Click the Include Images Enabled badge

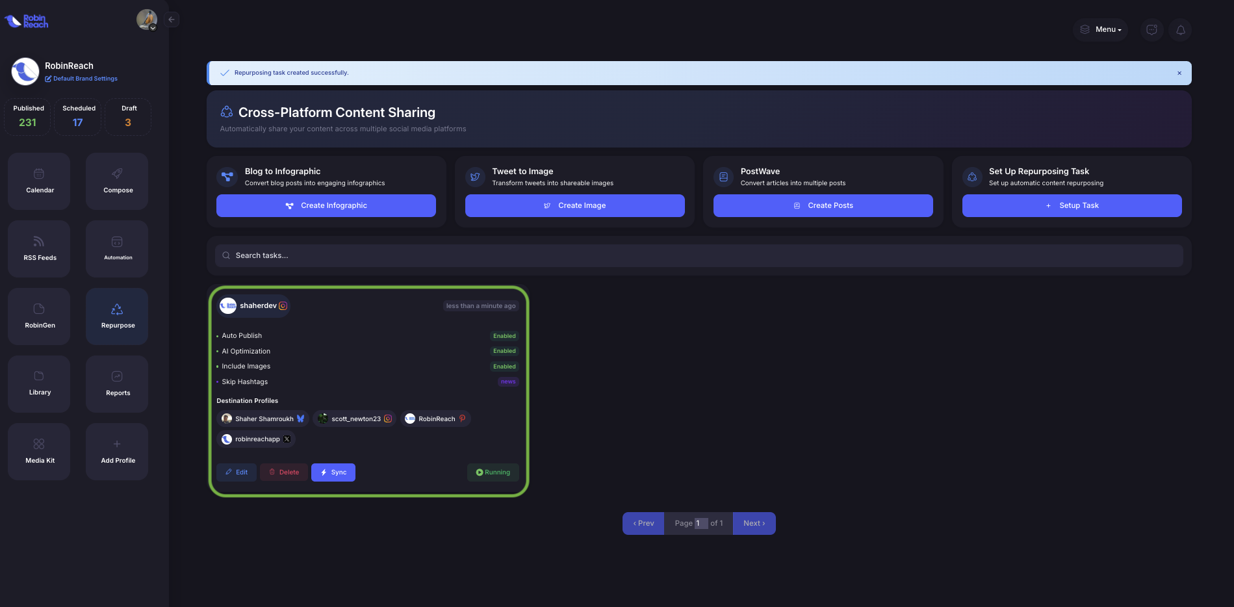tap(504, 367)
